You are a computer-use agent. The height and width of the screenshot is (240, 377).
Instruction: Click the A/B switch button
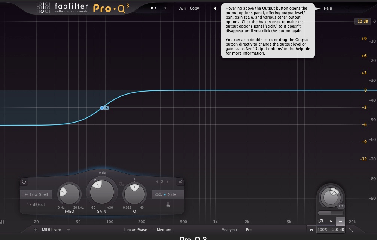182,8
